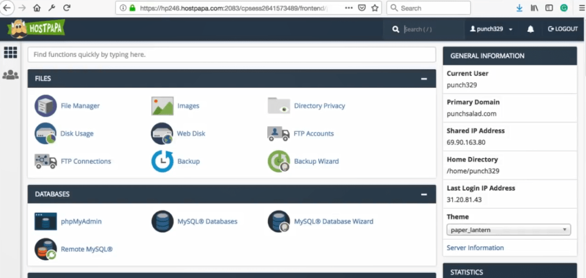Focus the 'Find functions quickly' search field
Image resolution: width=586 pixels, height=278 pixels.
[232, 55]
